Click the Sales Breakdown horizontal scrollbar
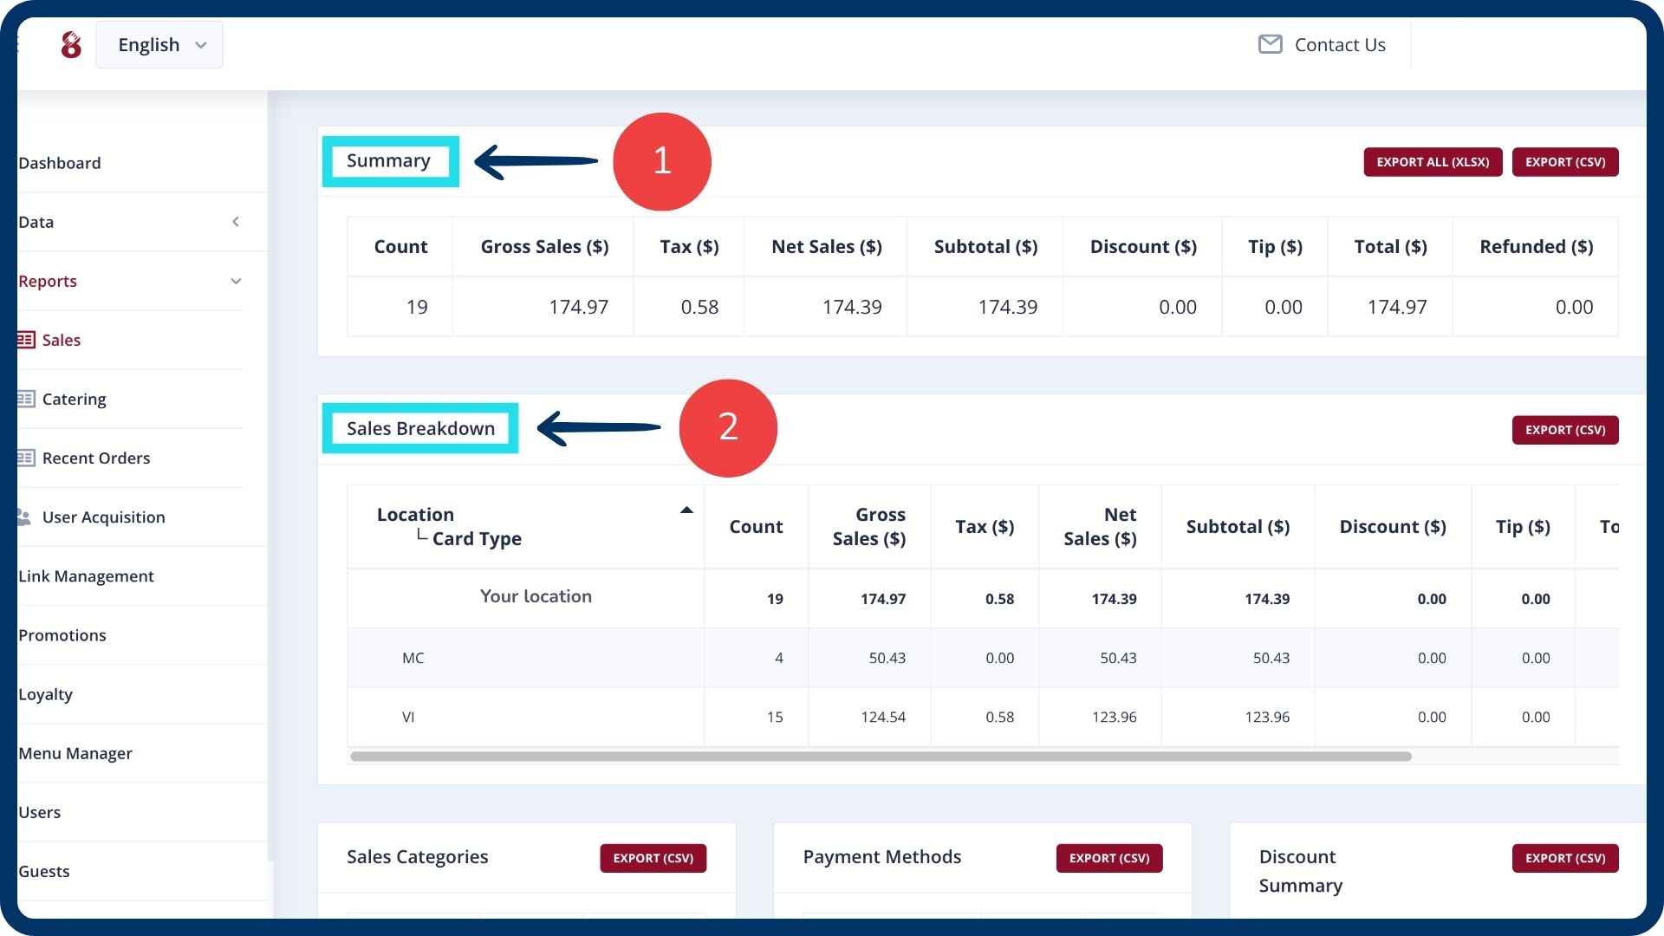The width and height of the screenshot is (1664, 936). coord(880,757)
